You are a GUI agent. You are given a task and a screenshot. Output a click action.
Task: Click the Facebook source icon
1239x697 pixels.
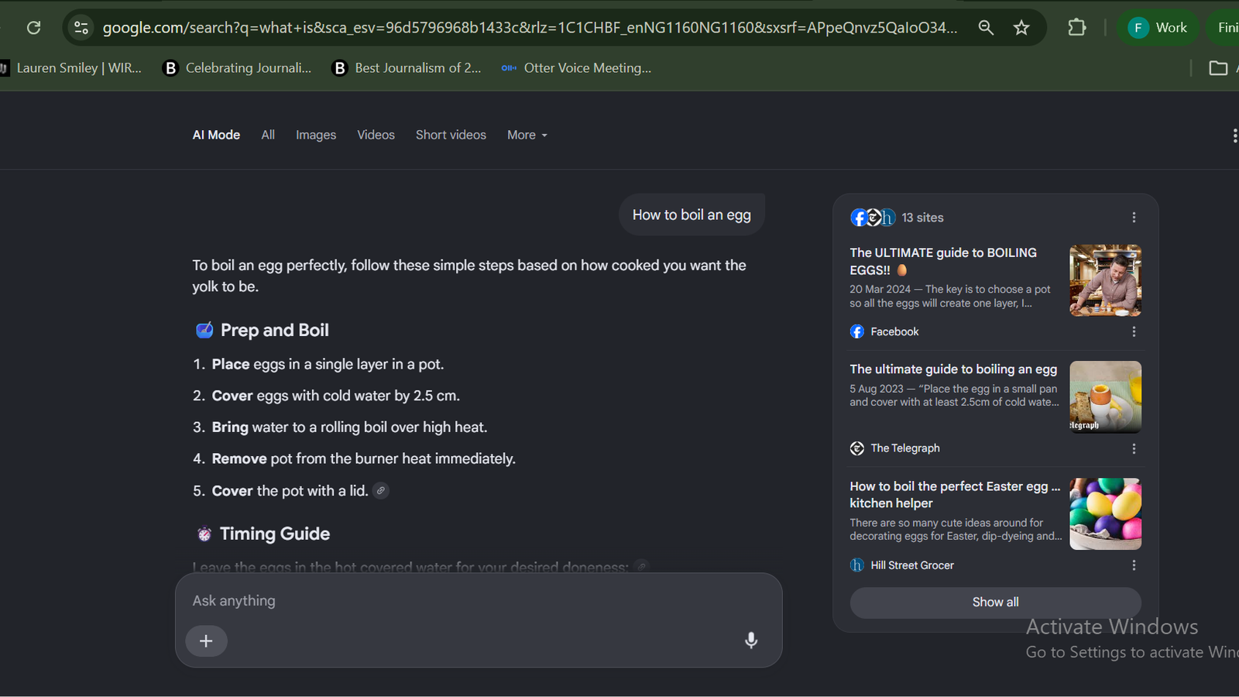click(857, 331)
